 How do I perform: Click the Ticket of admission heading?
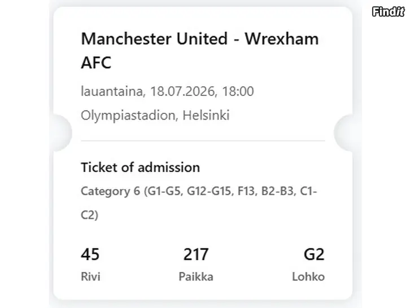pyautogui.click(x=140, y=168)
